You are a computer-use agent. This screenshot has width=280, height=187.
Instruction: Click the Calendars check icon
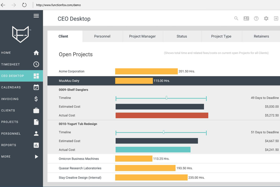point(36,87)
